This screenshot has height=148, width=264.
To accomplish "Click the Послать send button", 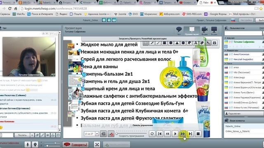I will (22, 135).
